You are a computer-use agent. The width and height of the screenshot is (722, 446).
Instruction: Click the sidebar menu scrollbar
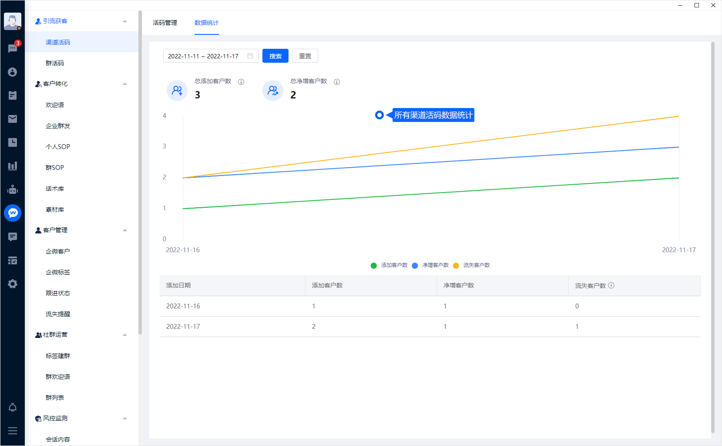click(140, 172)
